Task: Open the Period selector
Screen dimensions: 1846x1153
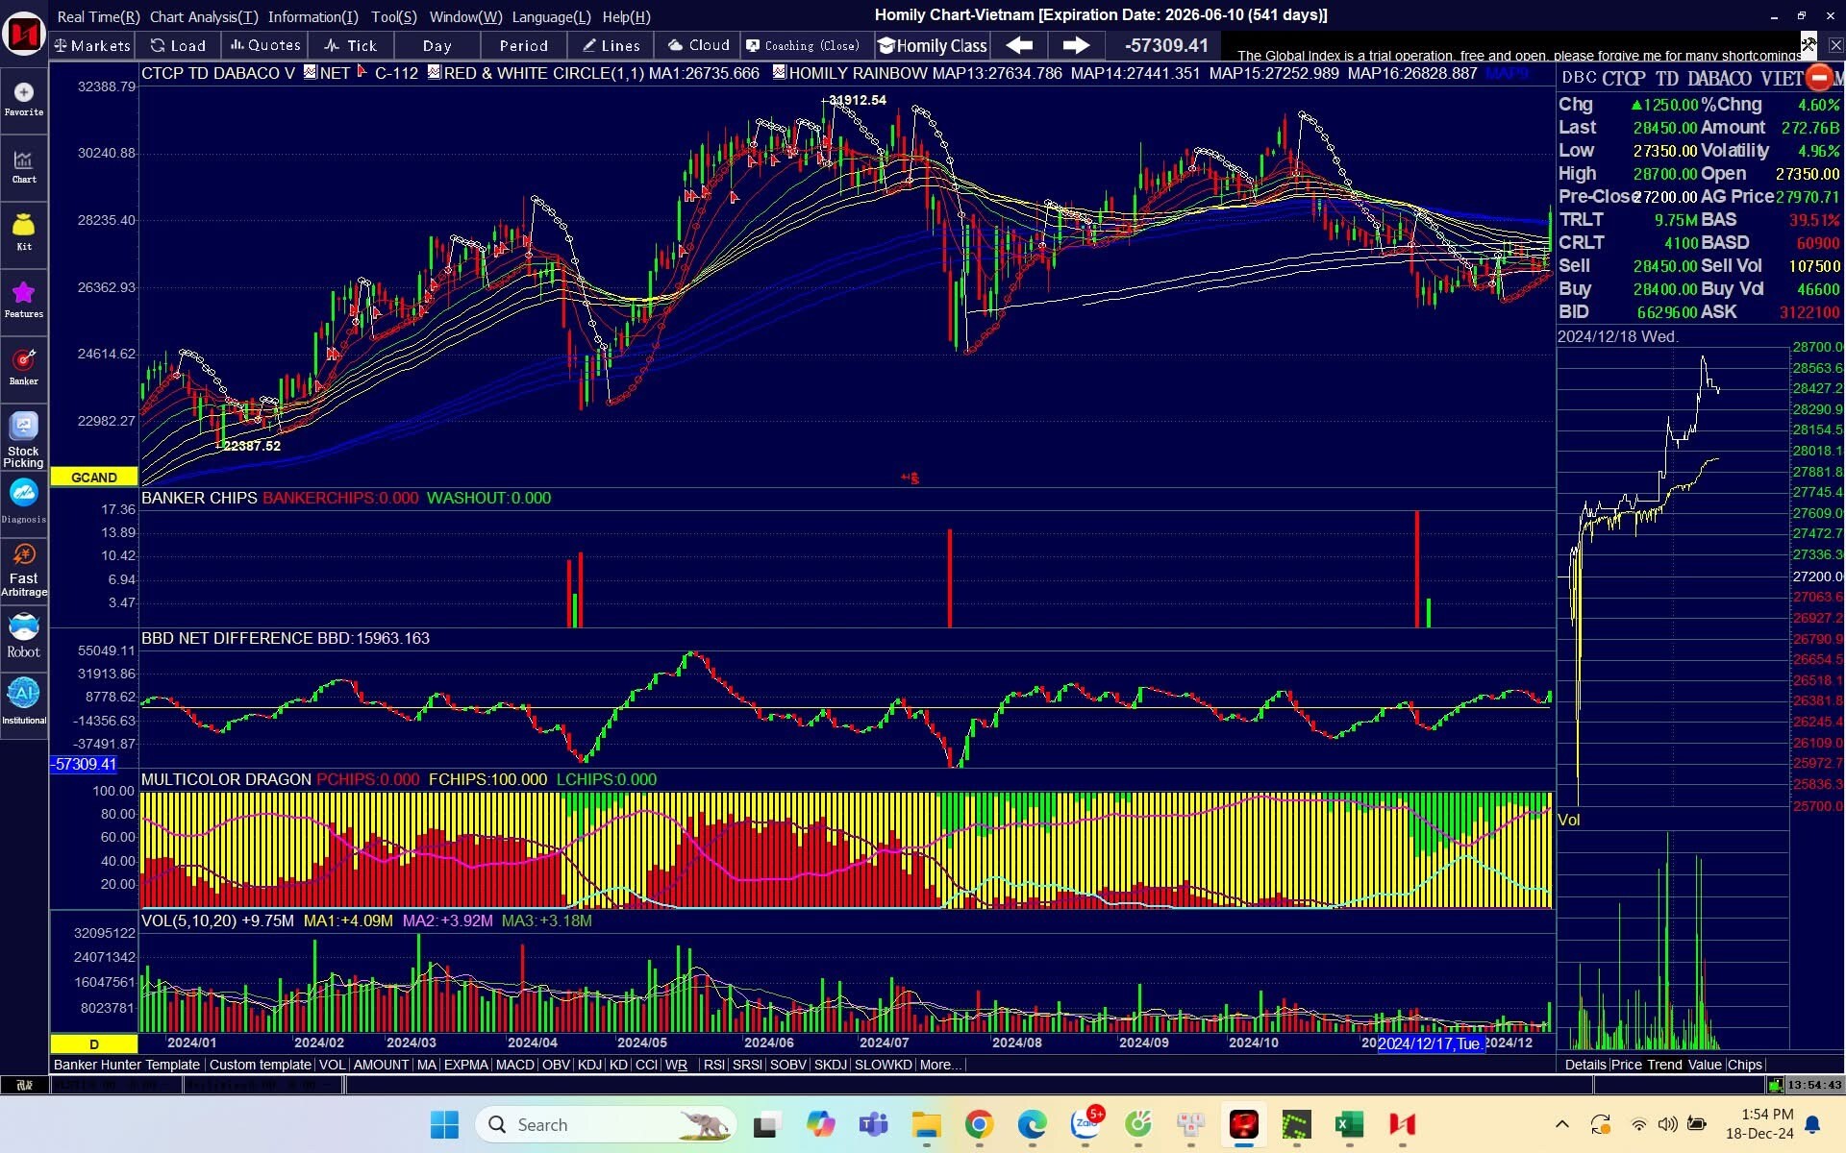Action: [524, 45]
